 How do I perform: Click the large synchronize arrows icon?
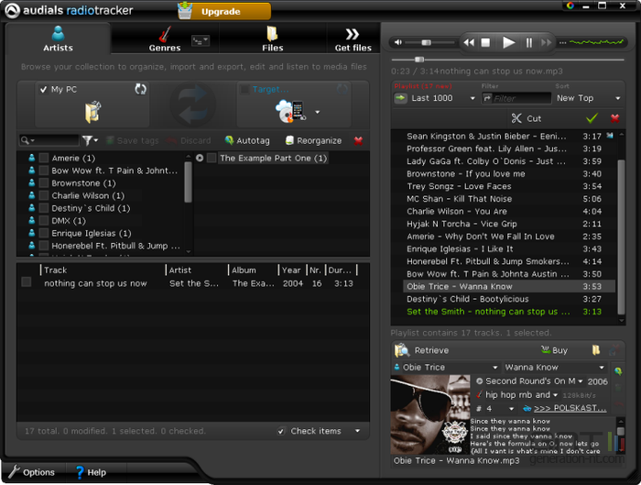(192, 104)
